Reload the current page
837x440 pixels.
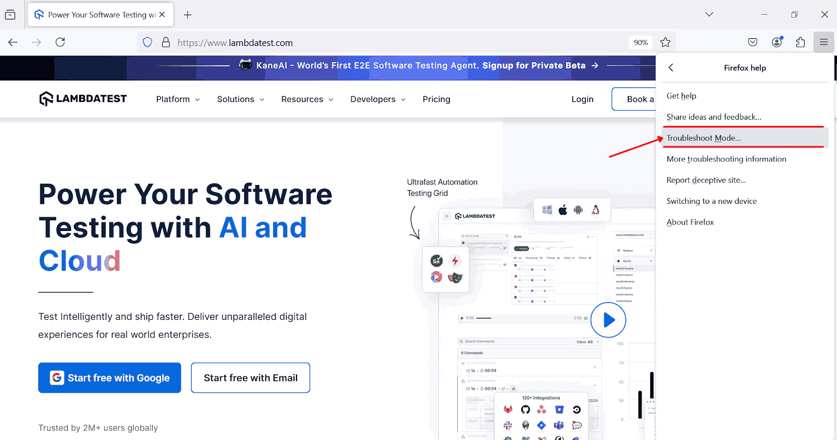coord(60,42)
